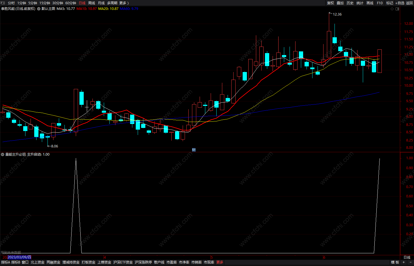Viewport: 414px width, 266px height.
Task: Expand the 量能主升必狙 indicator dropdown
Action: (x=3, y=154)
